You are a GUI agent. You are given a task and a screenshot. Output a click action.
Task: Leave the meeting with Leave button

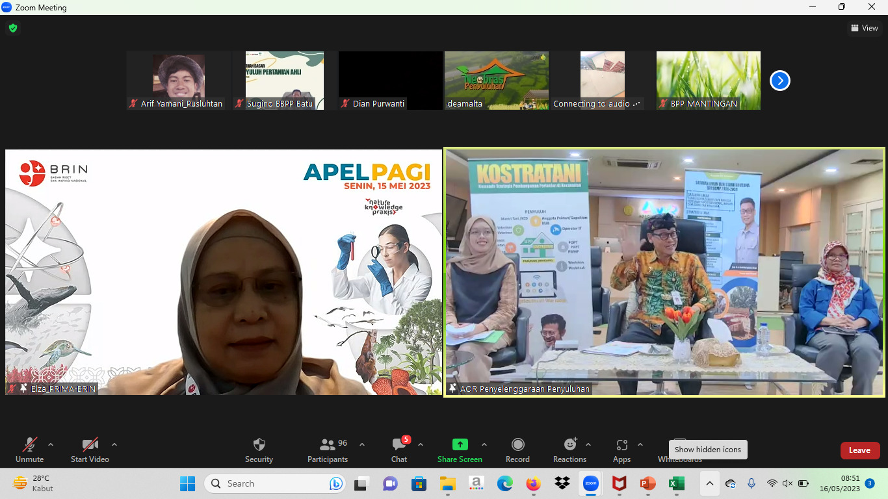[859, 450]
